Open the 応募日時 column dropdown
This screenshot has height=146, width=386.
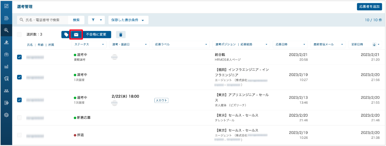[290, 44]
